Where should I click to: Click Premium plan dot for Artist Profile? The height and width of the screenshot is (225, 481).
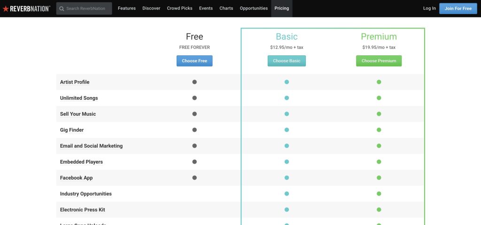(379, 82)
